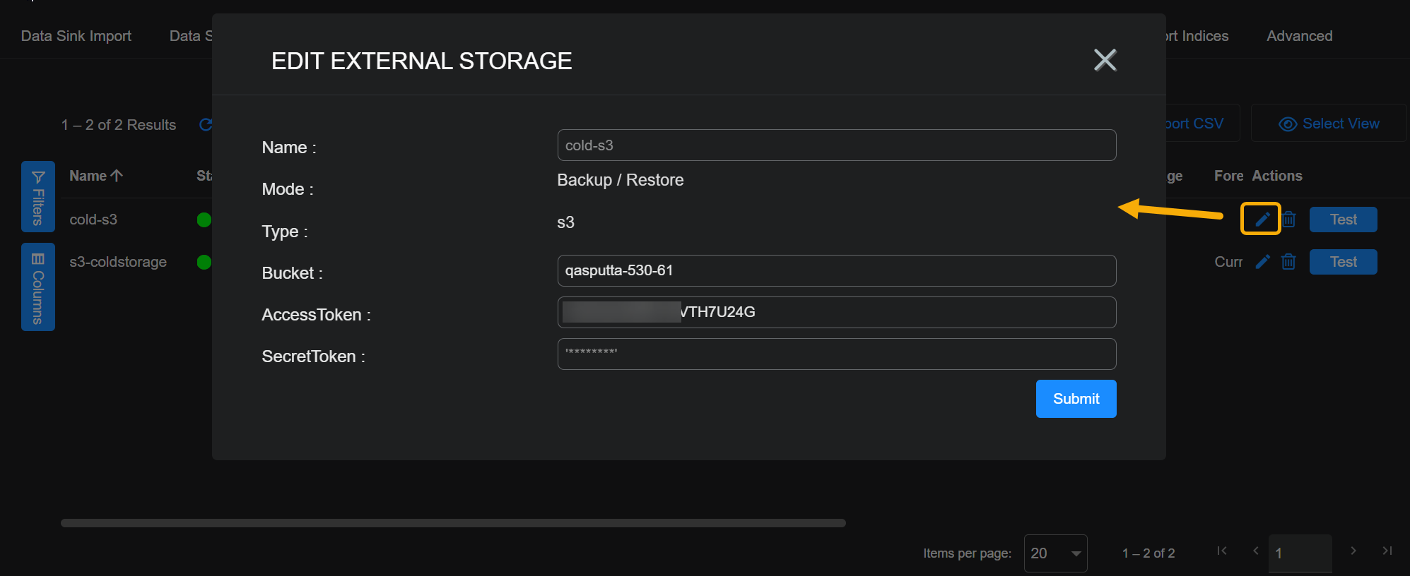
Task: Jump to the last page of results
Action: click(1387, 551)
